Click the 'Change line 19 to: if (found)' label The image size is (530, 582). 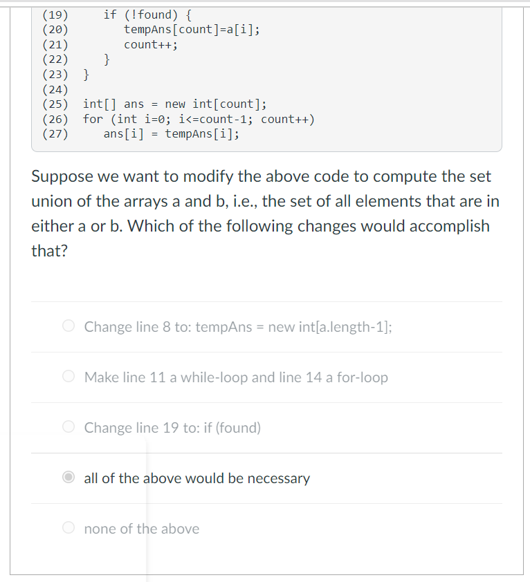tap(172, 428)
